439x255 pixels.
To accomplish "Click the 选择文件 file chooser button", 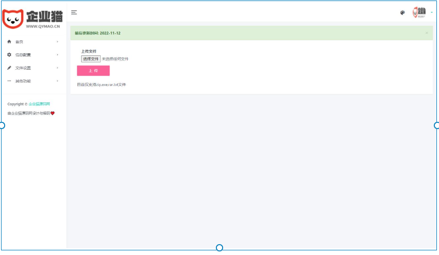I will (x=91, y=59).
